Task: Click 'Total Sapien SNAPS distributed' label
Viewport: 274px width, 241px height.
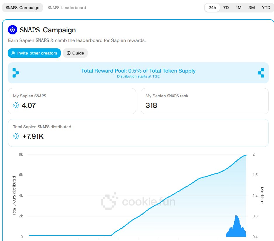Action: tap(42, 127)
